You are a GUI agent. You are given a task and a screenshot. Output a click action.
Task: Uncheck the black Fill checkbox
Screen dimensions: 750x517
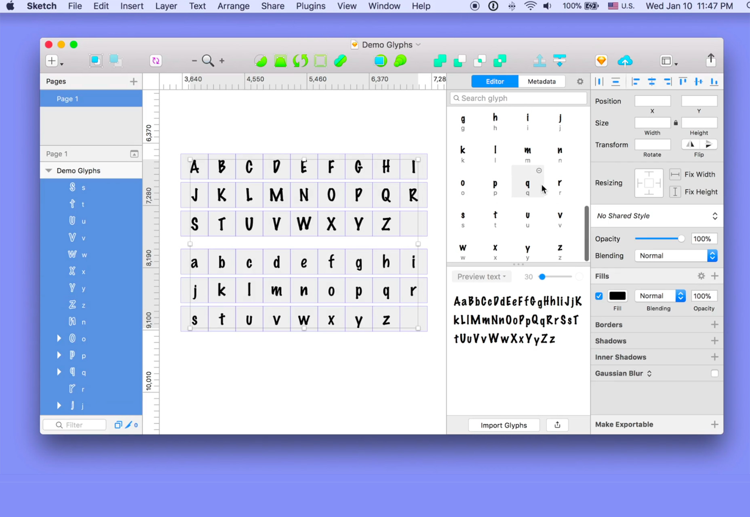pos(599,296)
